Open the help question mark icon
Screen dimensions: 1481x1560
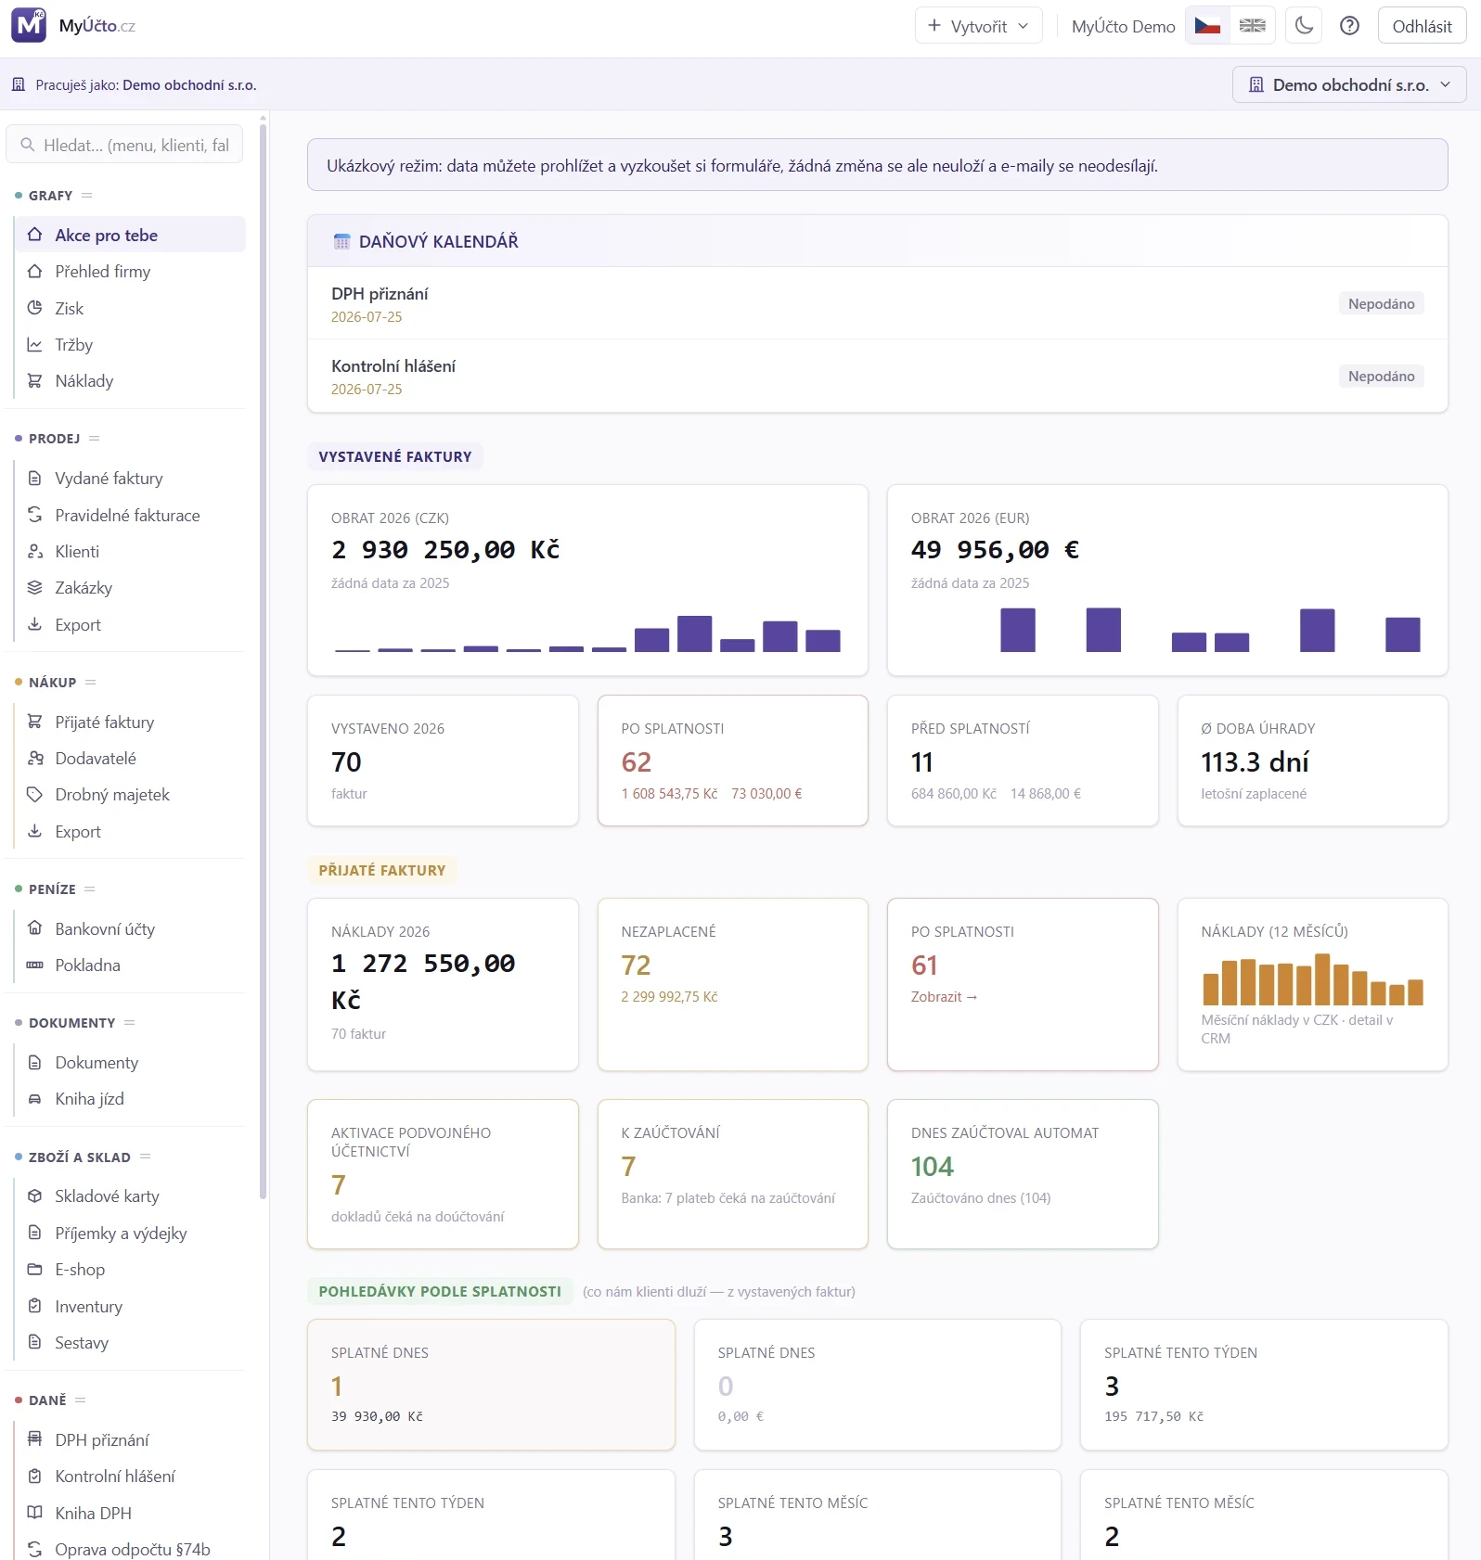[x=1349, y=26]
